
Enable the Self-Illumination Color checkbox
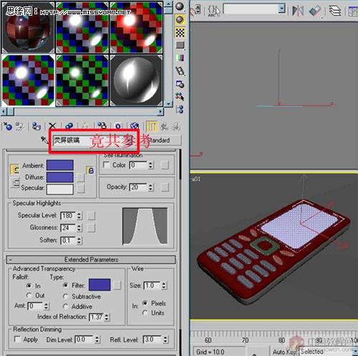107,164
